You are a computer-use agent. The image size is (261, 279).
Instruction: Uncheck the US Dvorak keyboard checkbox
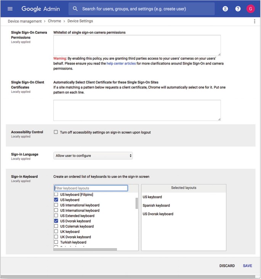56,221
